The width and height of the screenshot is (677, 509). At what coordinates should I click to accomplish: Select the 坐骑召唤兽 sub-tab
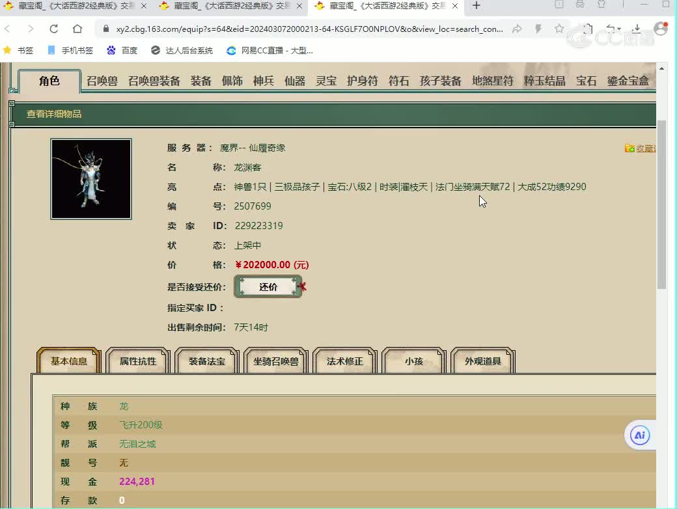click(x=276, y=361)
